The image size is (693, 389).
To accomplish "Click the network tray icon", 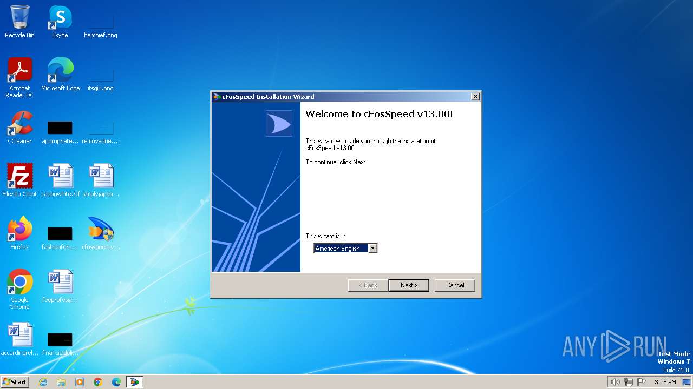I will pos(628,382).
